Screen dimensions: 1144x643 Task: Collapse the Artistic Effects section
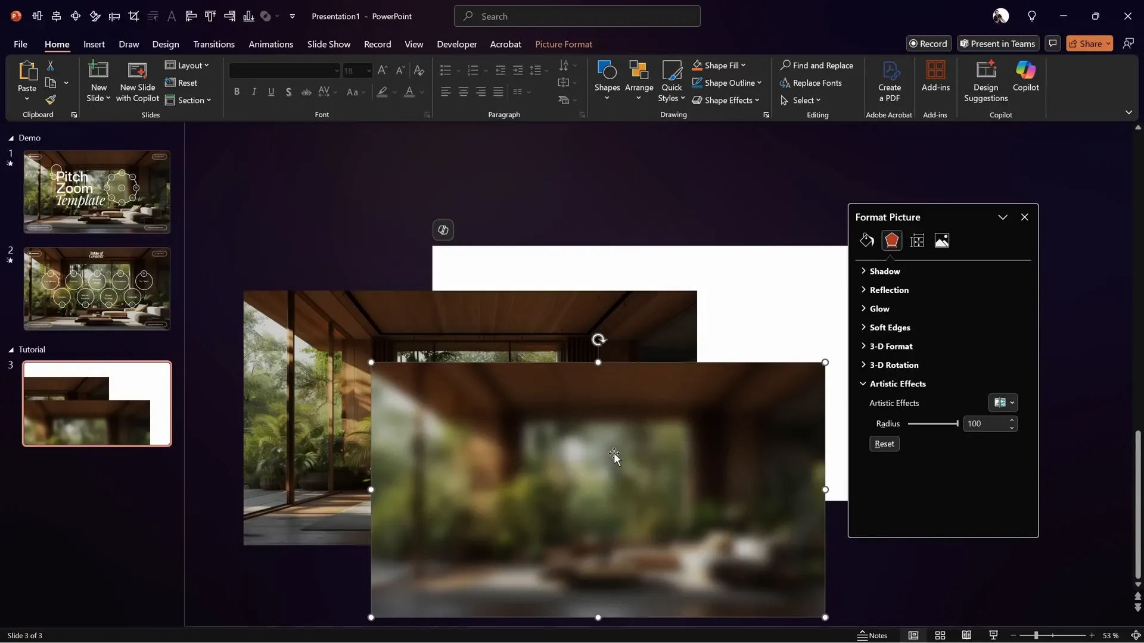click(863, 384)
